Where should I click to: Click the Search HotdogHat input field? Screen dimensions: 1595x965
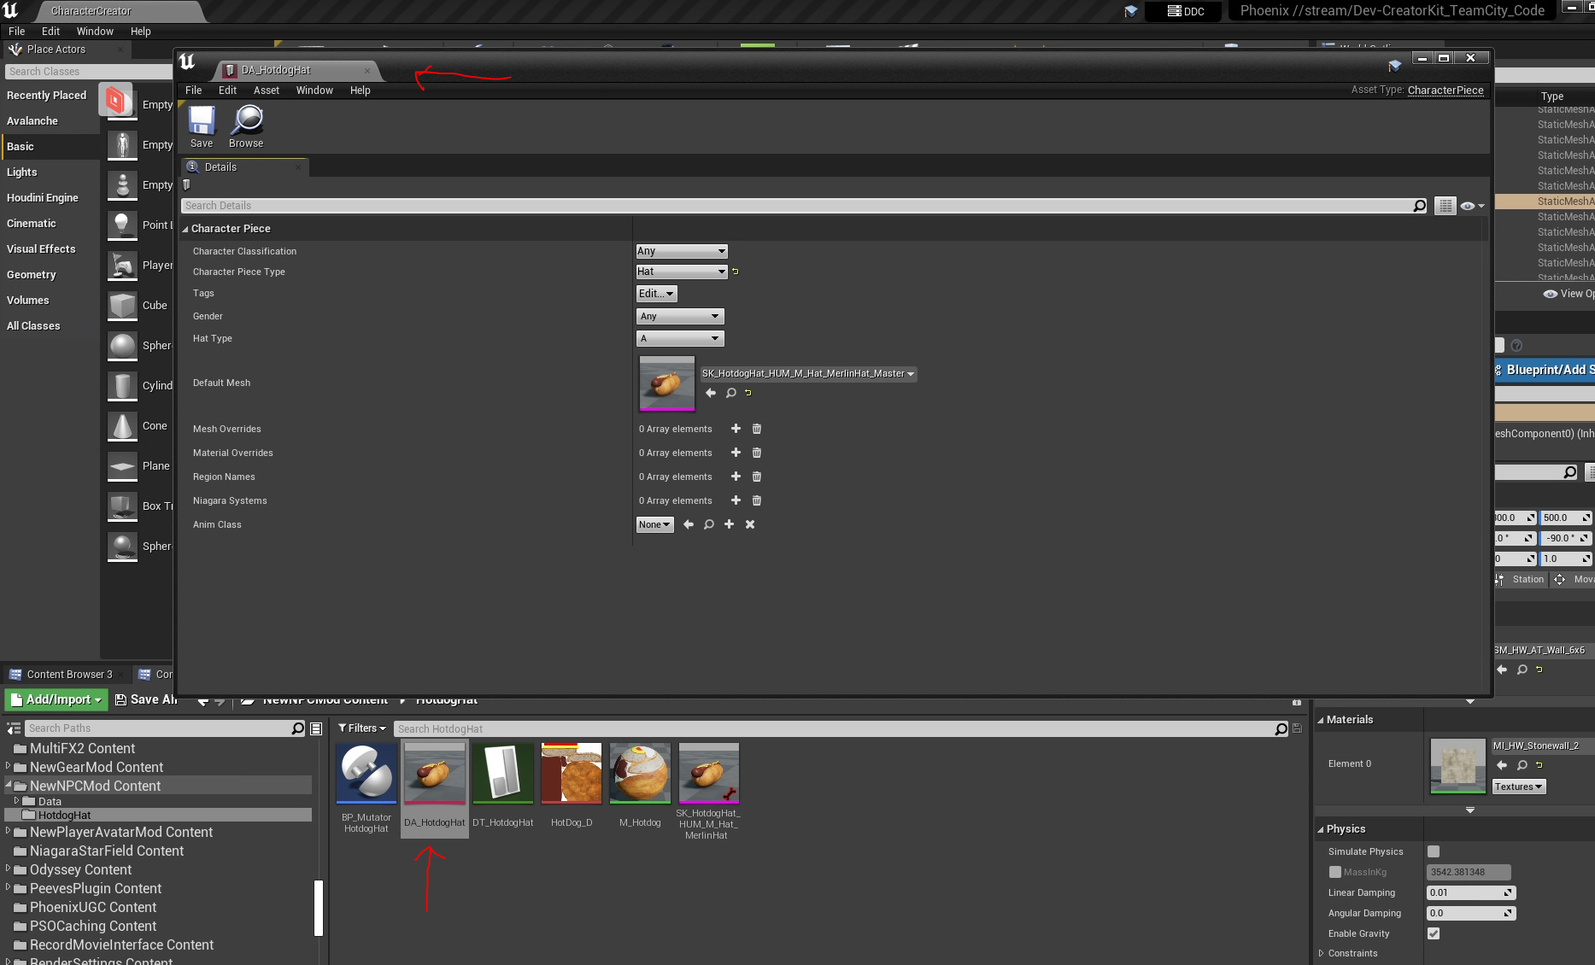pos(835,728)
